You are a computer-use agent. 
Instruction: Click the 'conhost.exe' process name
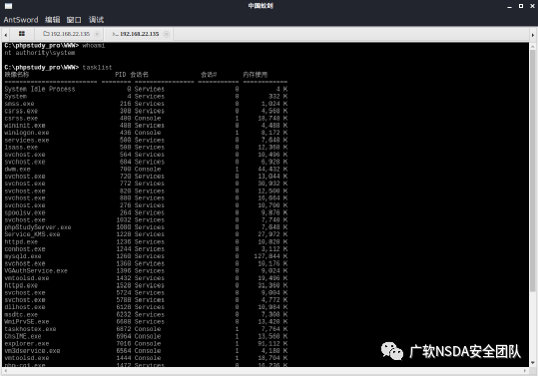pos(25,249)
